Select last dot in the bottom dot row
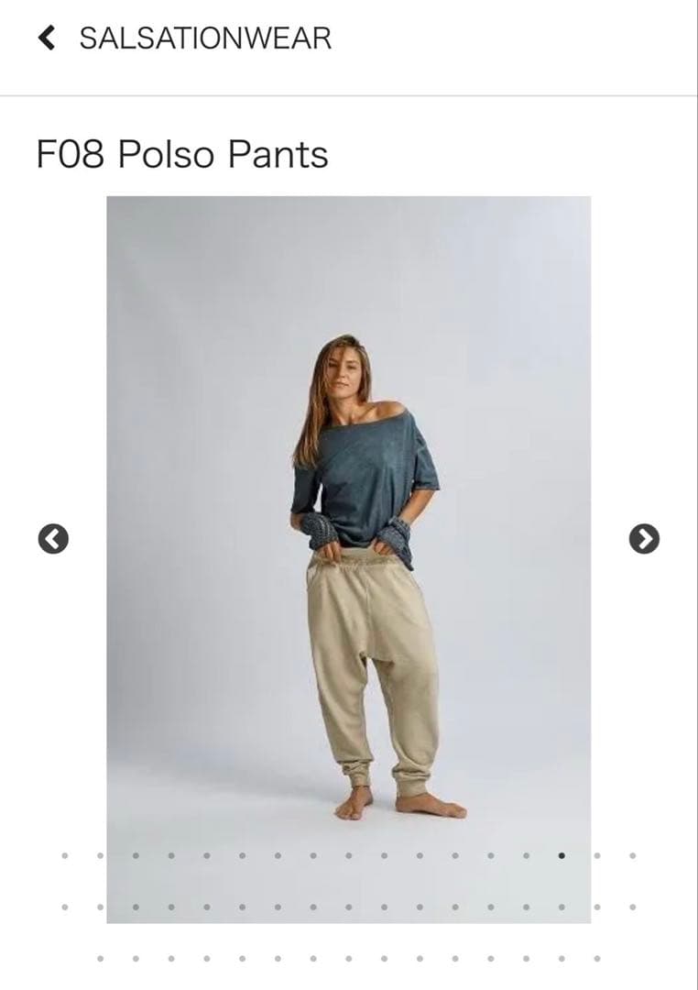This screenshot has width=698, height=990. pyautogui.click(x=597, y=959)
